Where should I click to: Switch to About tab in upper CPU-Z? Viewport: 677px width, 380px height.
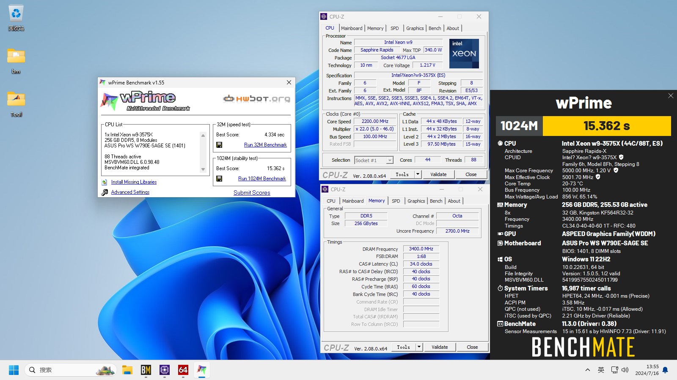(x=453, y=28)
